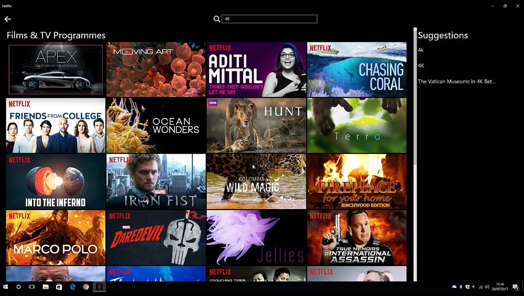The image size is (524, 296).
Task: Open Cortana search circle
Action: click(19, 287)
